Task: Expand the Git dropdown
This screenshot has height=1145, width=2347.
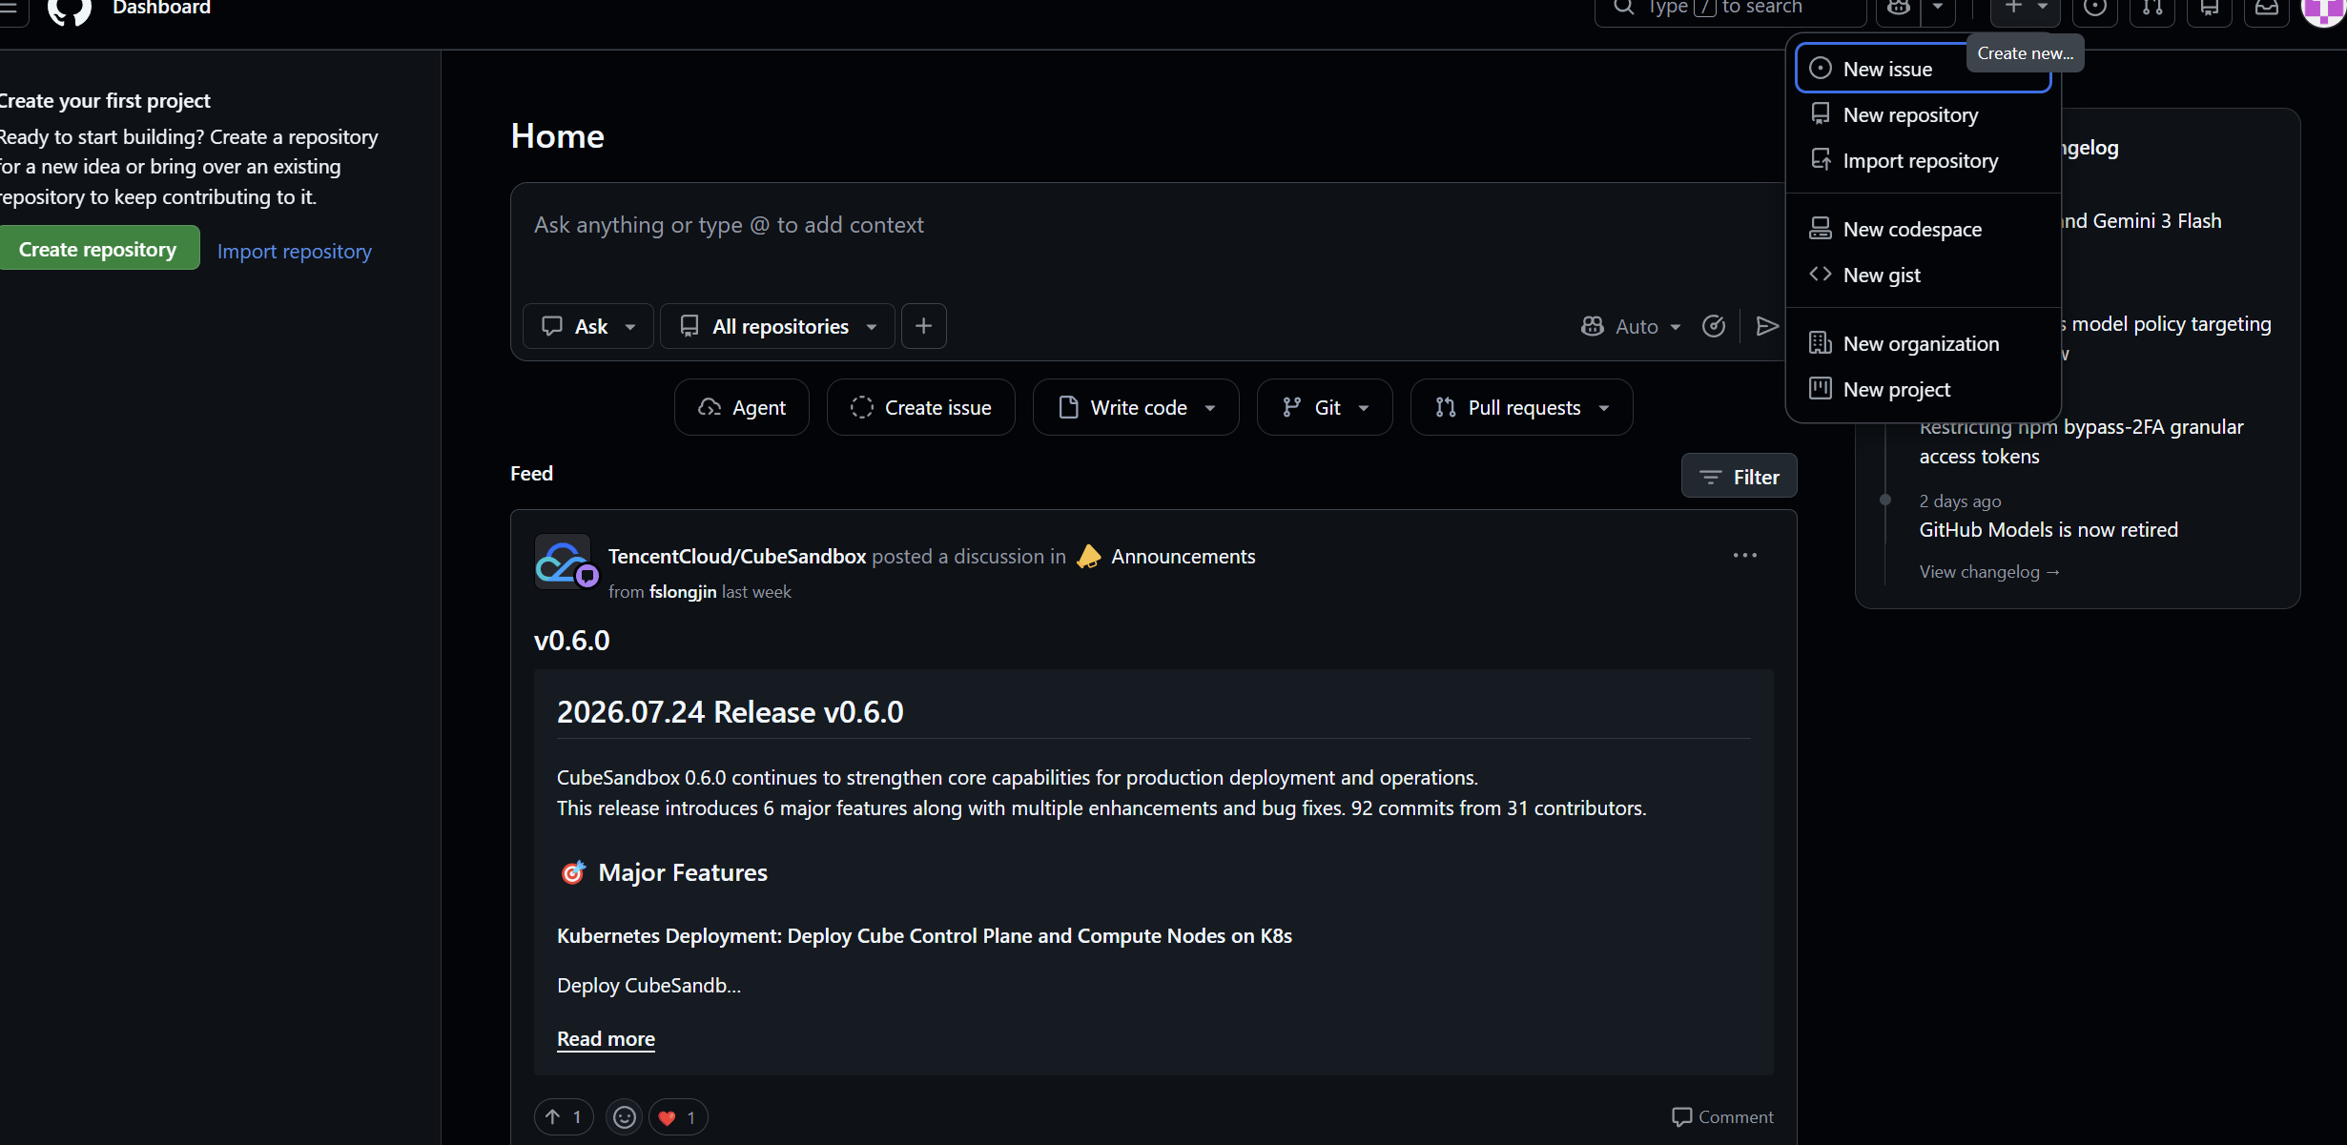Action: [1325, 407]
